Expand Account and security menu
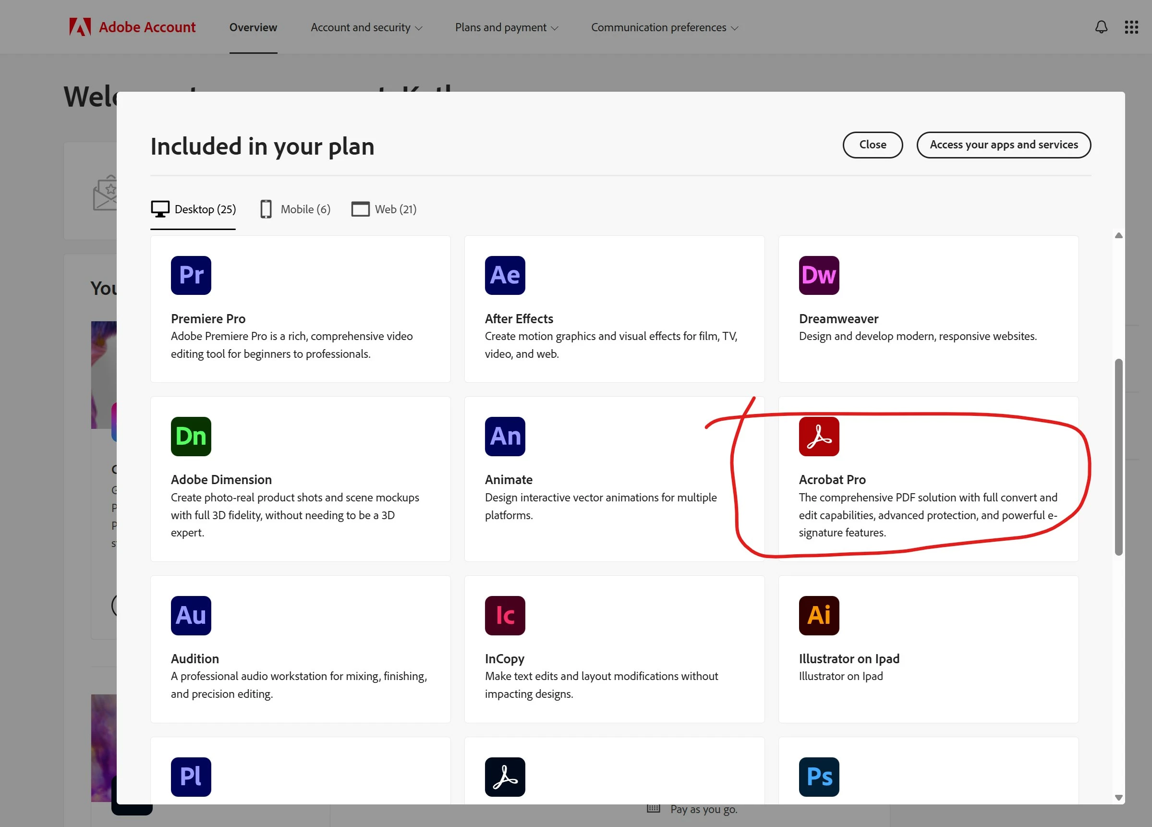 pos(366,27)
